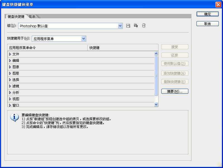Expand the 图像 command group
The image size is (223, 168).
[10, 67]
